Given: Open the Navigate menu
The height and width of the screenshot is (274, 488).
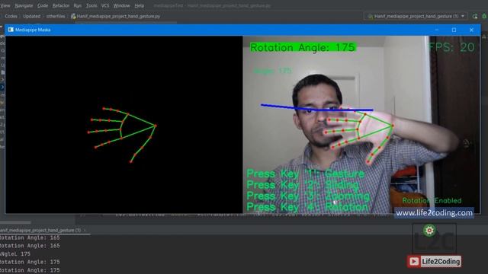Looking at the screenshot, I should pyautogui.click(x=24, y=5).
